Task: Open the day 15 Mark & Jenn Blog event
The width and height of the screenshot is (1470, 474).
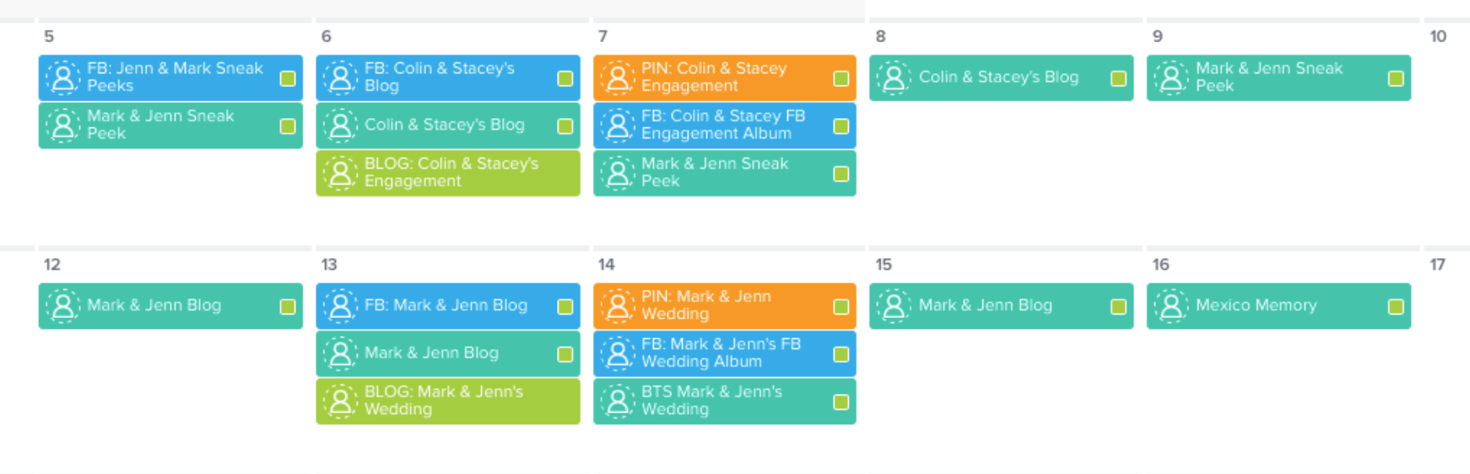Action: 1002,306
